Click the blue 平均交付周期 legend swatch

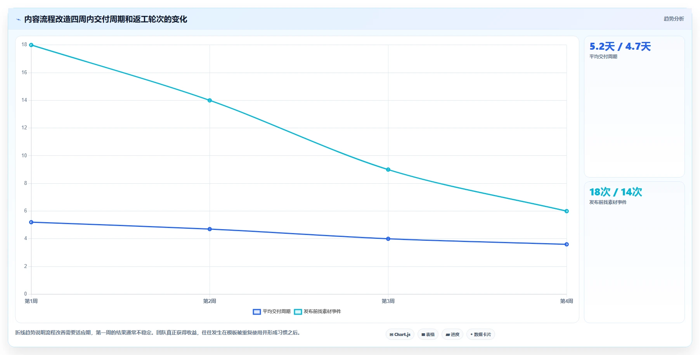(x=256, y=311)
